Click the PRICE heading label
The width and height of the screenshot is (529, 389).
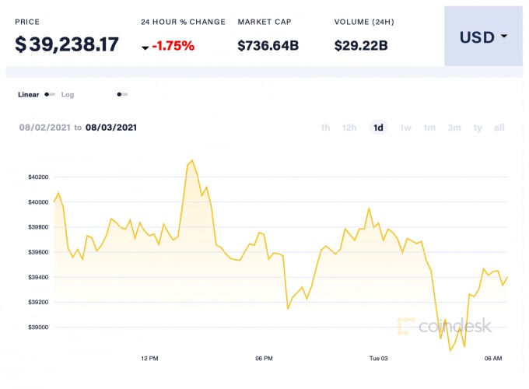tap(27, 22)
